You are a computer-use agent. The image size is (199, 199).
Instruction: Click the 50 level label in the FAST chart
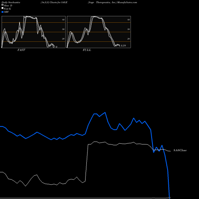click(63, 29)
